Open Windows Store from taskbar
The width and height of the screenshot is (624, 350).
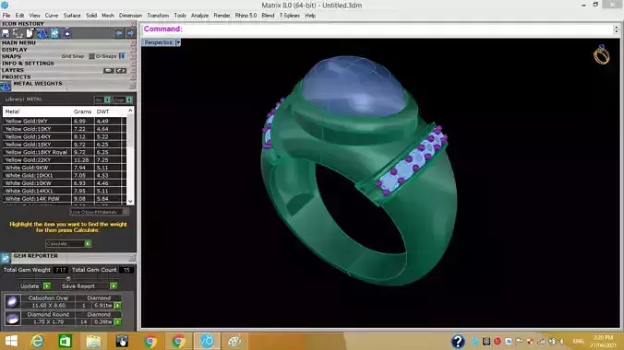pyautogui.click(x=66, y=342)
